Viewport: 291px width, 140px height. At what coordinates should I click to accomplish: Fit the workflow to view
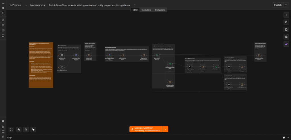click(11, 130)
